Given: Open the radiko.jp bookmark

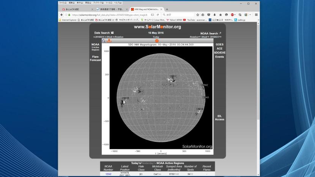Looking at the screenshot, I should coord(240,20).
